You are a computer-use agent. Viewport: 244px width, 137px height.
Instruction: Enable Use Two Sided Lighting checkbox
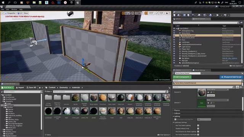click(x=198, y=126)
